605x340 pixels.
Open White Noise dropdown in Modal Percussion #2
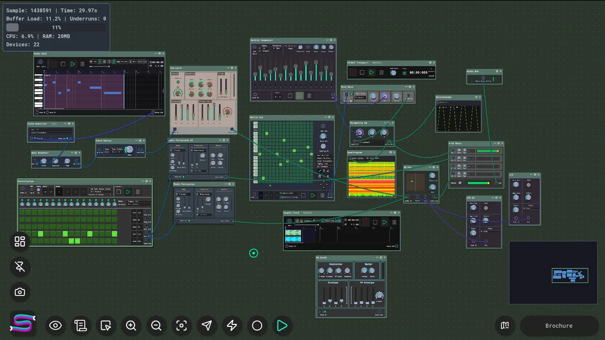(x=199, y=150)
